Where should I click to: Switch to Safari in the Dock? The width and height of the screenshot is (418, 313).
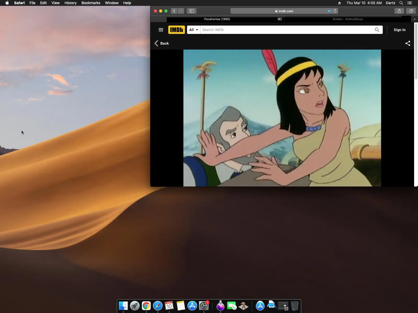158,306
